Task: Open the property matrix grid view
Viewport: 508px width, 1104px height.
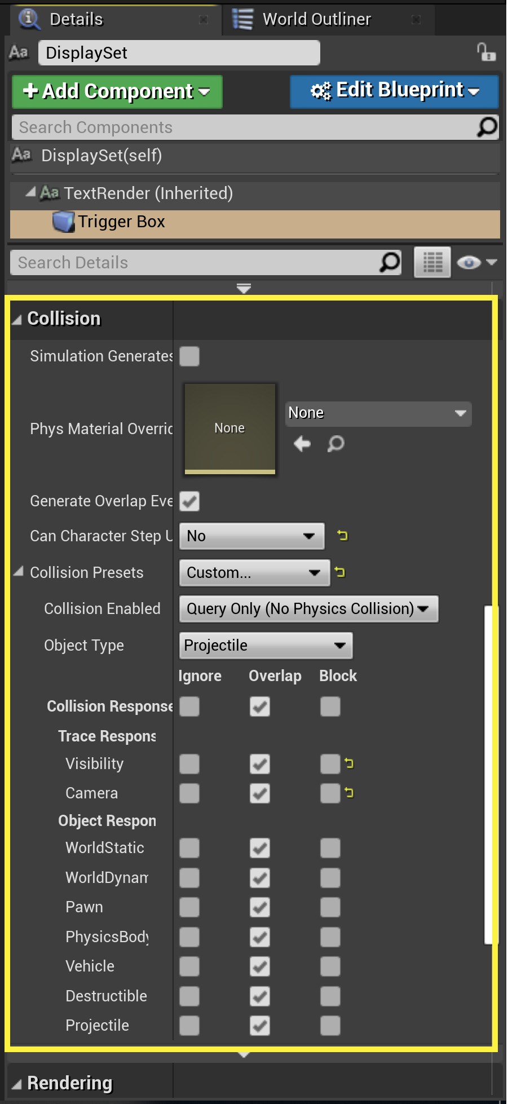Action: pyautogui.click(x=432, y=262)
